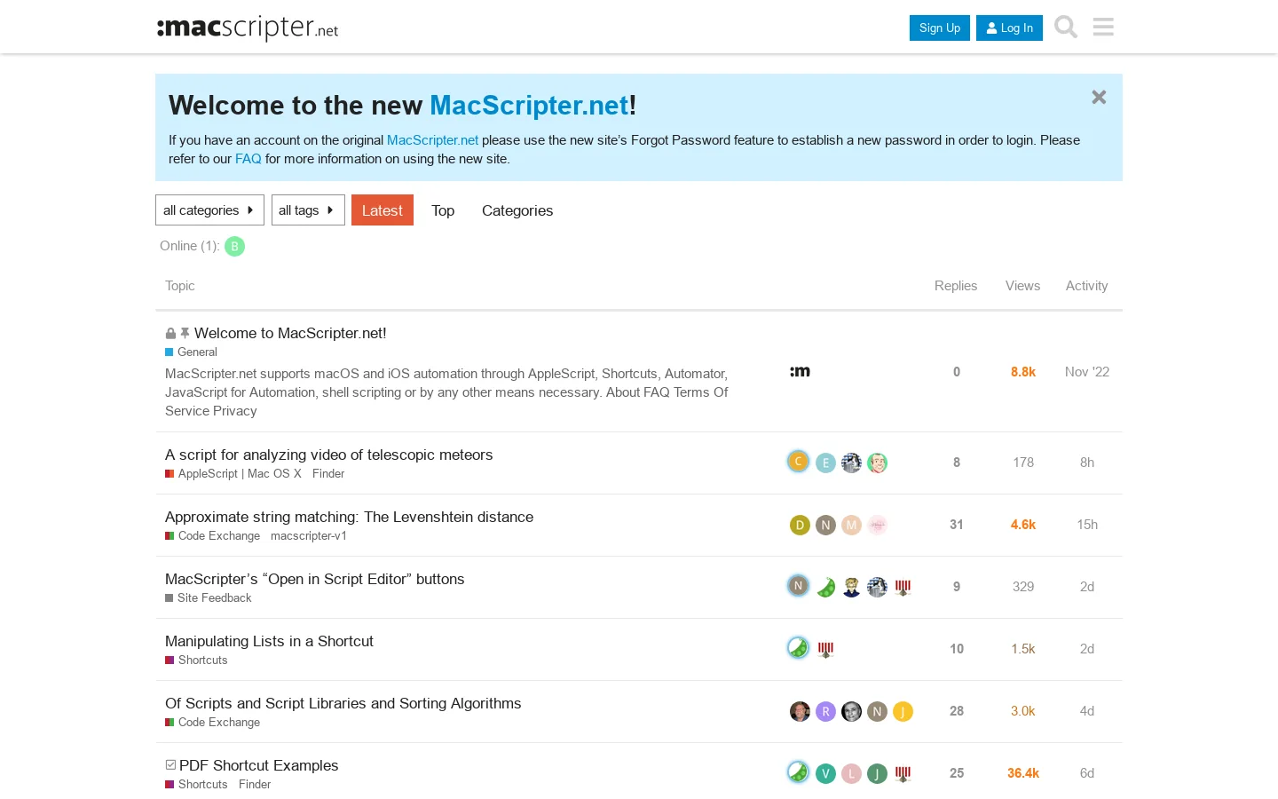1278x799 pixels.
Task: Open Of Scripts and Script Libraries topic
Action: 343,703
